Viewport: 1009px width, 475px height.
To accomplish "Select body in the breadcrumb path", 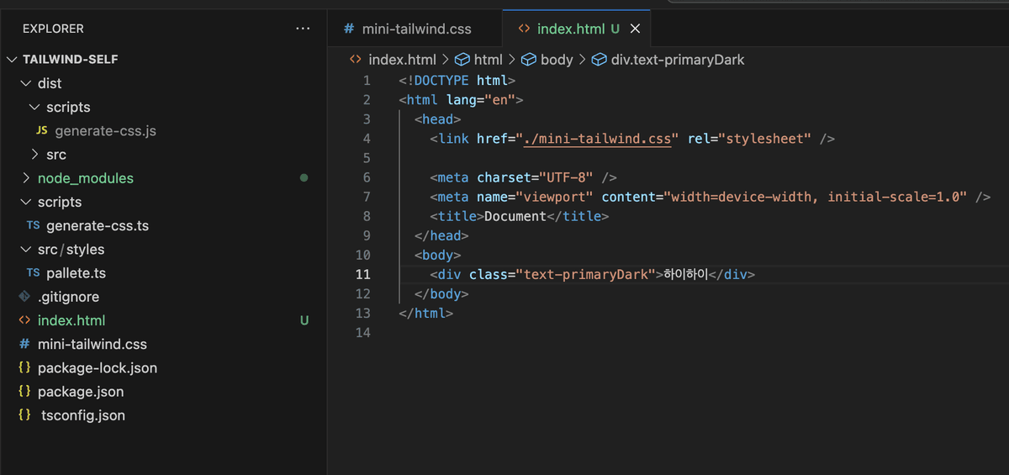I will [x=556, y=60].
